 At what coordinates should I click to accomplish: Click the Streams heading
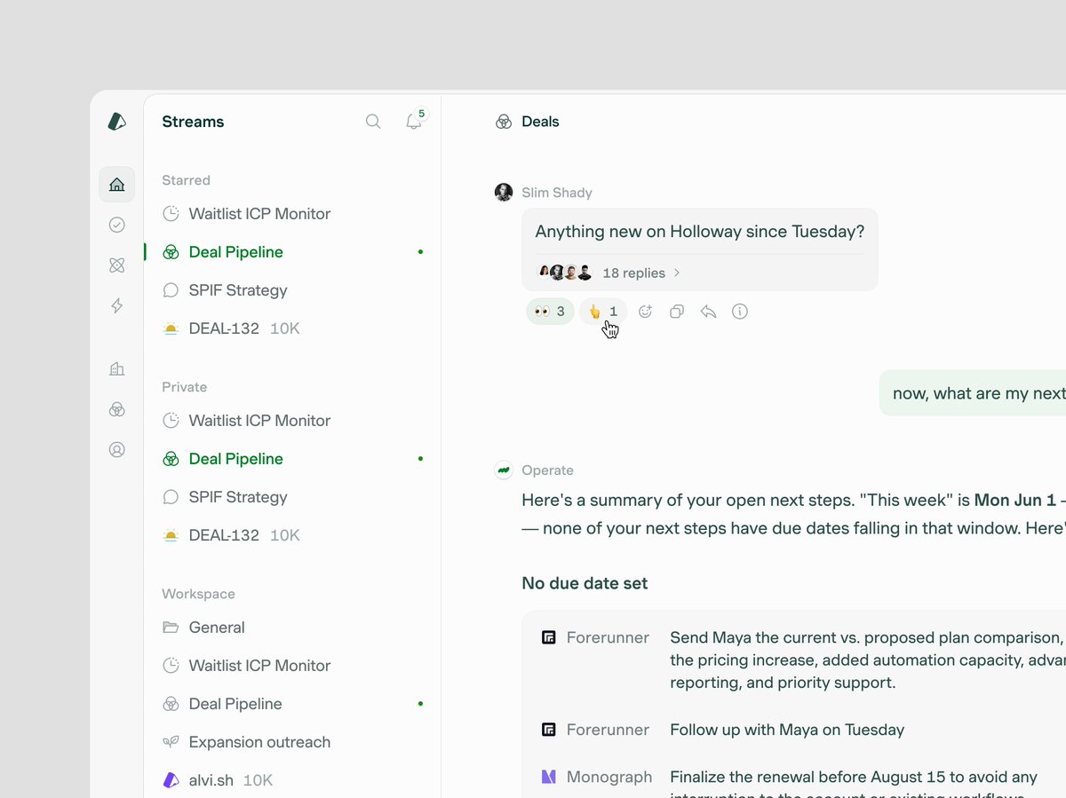[193, 122]
